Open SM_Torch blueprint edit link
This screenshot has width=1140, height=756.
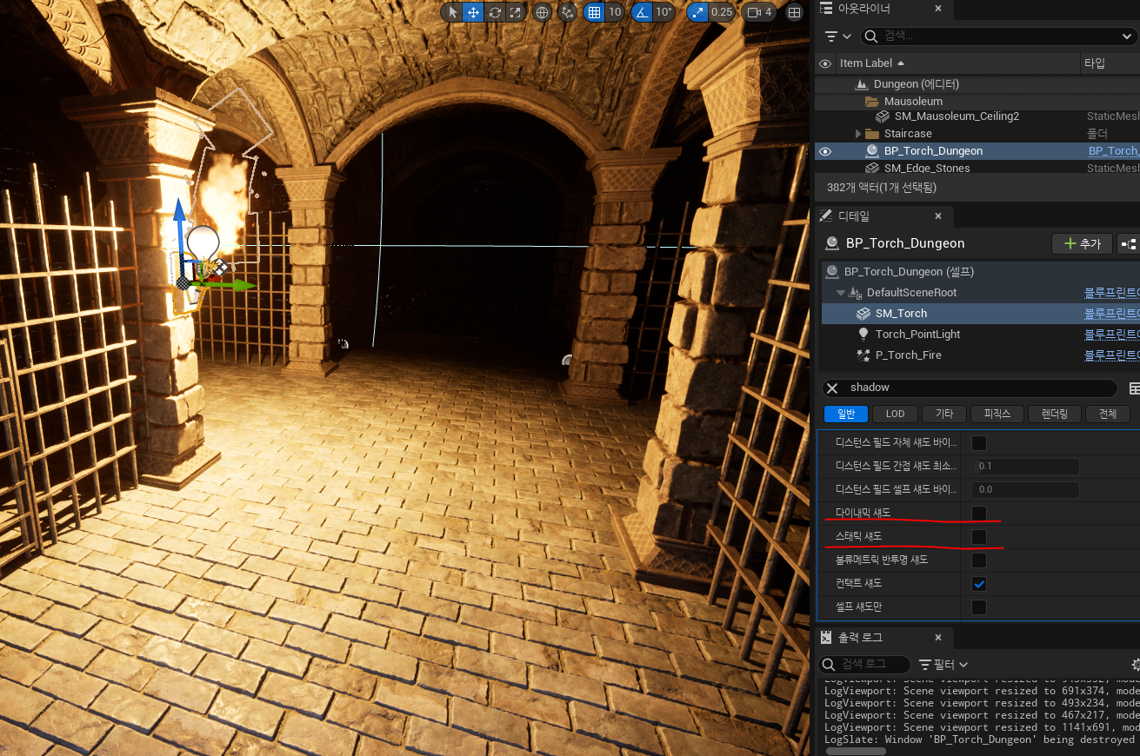click(1111, 314)
